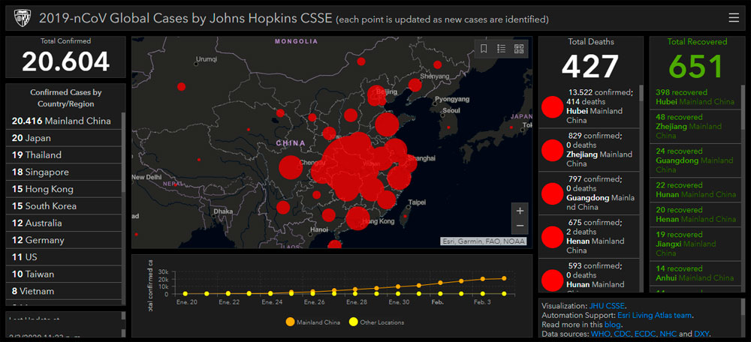Toggle Other Locations series in chart legend
This screenshot has width=751, height=342.
pyautogui.click(x=376, y=322)
